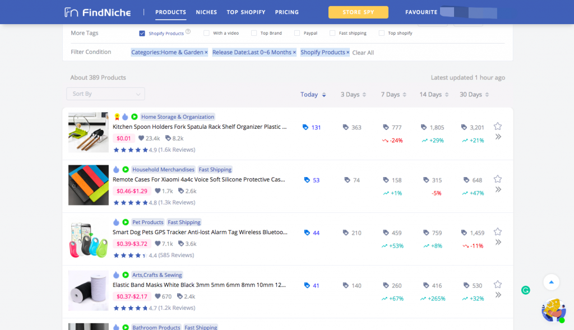Open the Remote Cases silicone thumbnail
This screenshot has height=330, width=574.
click(x=89, y=185)
